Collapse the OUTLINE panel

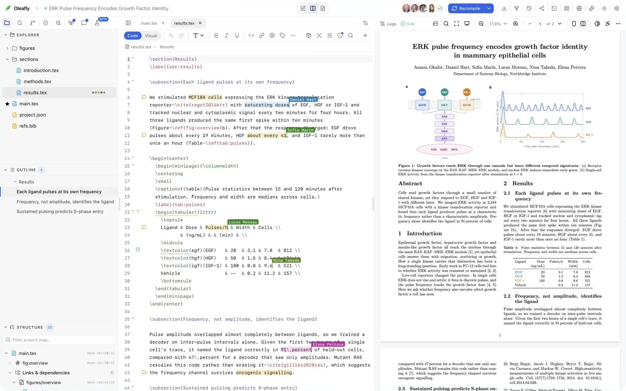5,170
